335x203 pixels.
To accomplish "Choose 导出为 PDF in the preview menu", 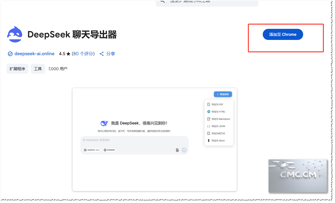I will tap(219, 105).
